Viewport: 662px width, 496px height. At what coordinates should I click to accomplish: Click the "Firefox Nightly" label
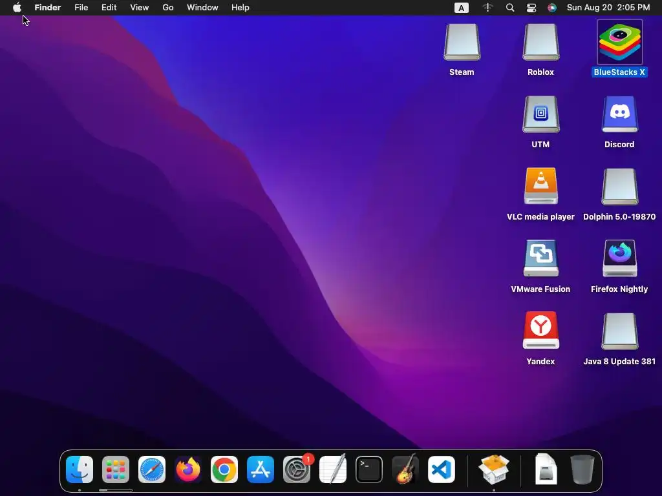(x=619, y=289)
